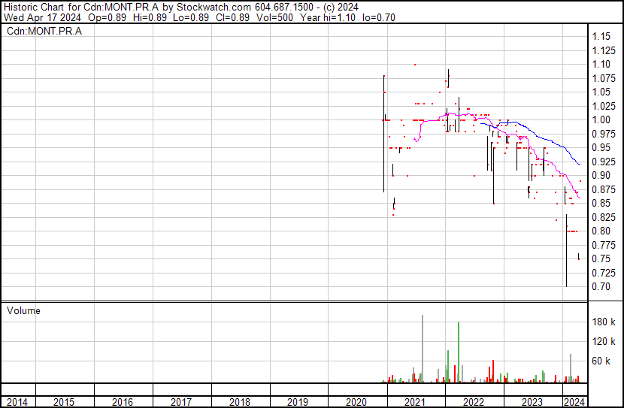The width and height of the screenshot is (624, 408).
Task: Click the long black price bar reaching 0.70
Action: 566,250
